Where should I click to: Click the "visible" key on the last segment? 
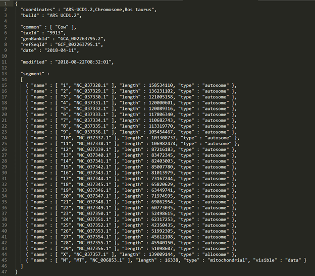point(270,260)
